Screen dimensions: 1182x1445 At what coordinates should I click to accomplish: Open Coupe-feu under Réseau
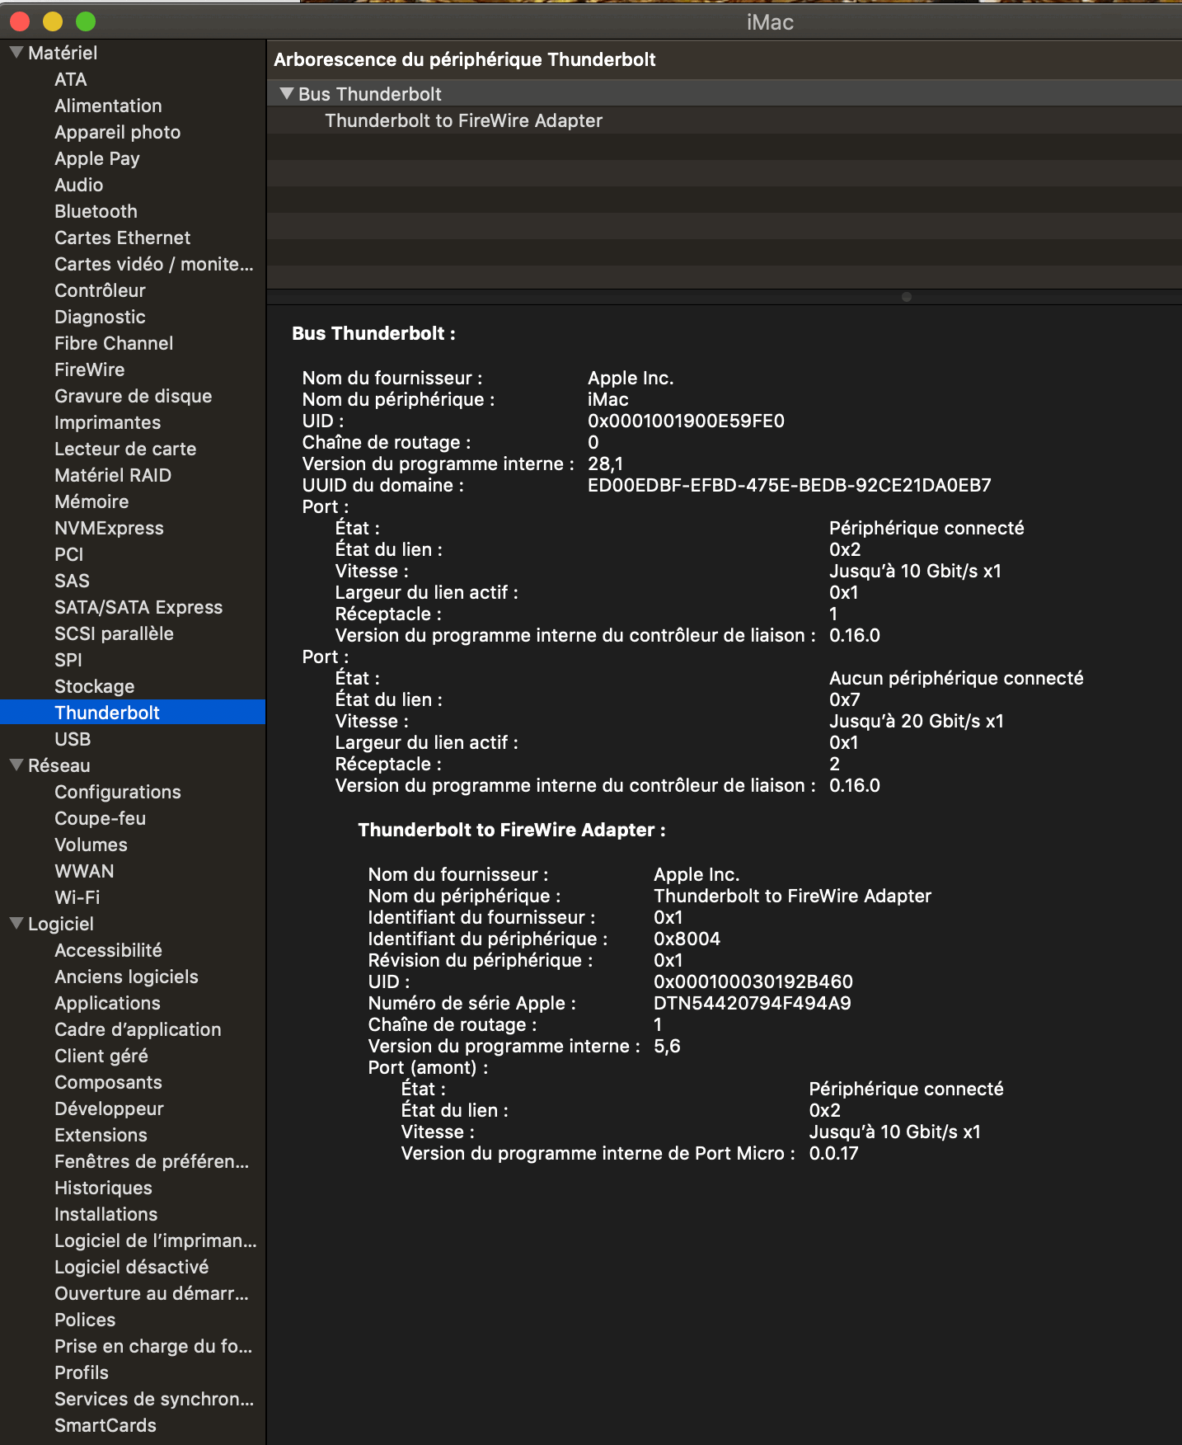coord(100,818)
